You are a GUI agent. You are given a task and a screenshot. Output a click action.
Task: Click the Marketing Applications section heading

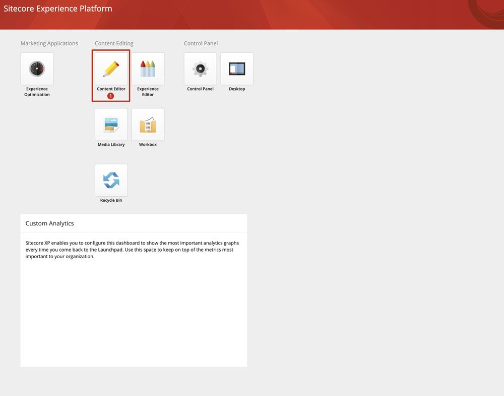click(x=49, y=44)
